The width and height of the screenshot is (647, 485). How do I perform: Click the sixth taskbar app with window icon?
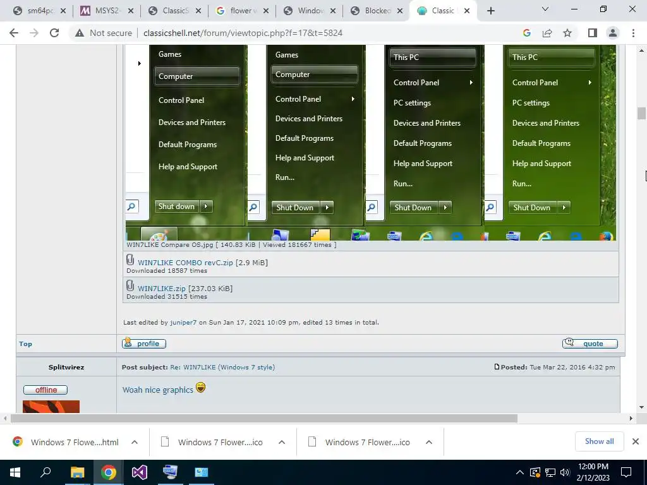(x=202, y=472)
